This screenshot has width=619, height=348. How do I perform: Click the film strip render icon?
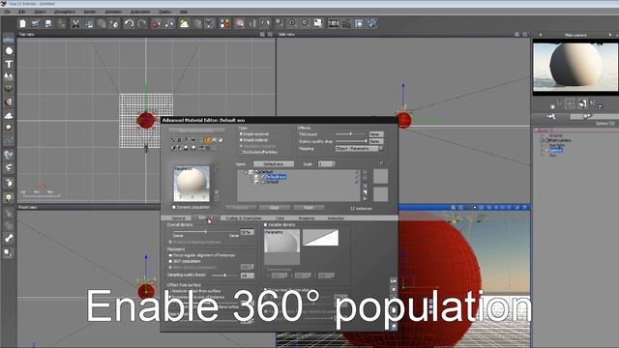coord(334,23)
